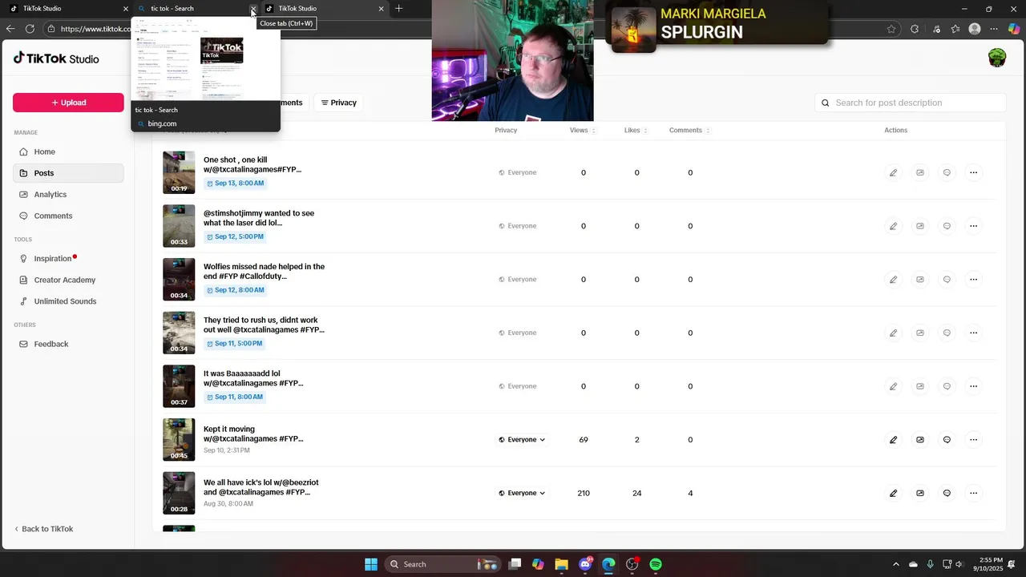Click the Windows Start button
This screenshot has width=1026, height=577.
[371, 564]
